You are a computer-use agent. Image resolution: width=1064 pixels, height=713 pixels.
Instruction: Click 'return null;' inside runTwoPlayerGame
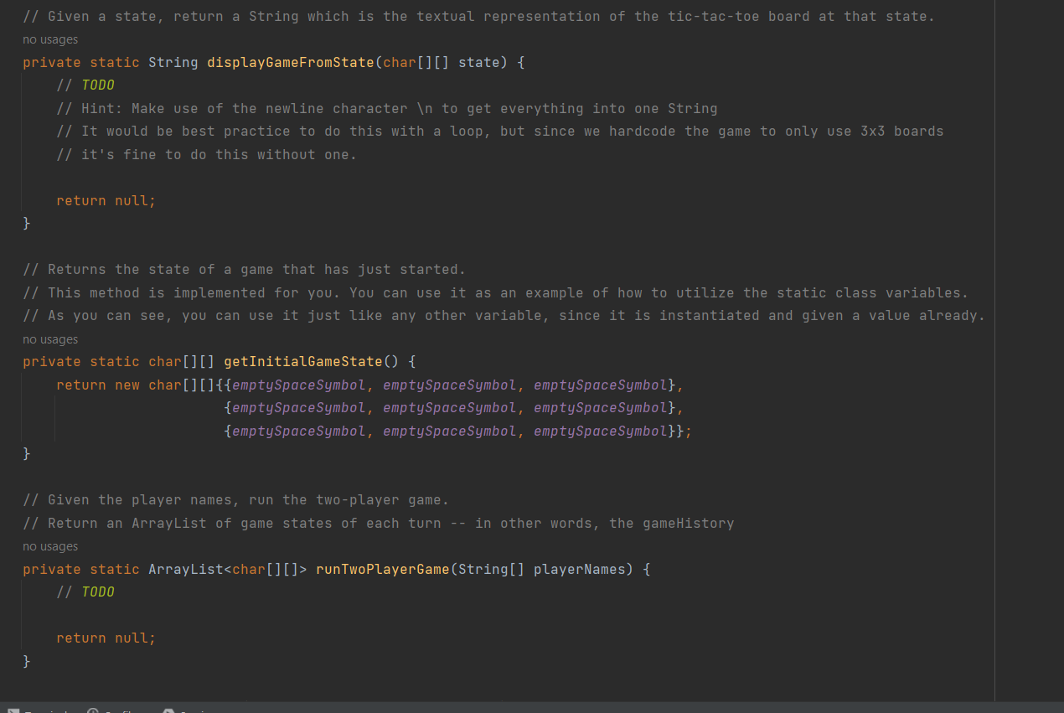pyautogui.click(x=106, y=638)
